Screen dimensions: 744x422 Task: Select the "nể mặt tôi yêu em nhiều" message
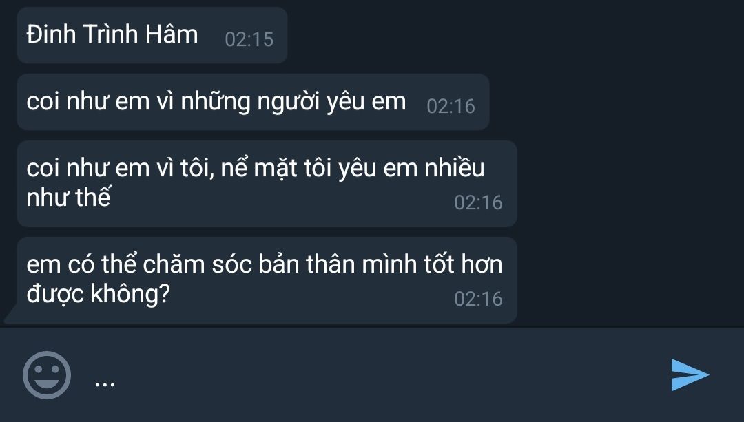coord(267,184)
